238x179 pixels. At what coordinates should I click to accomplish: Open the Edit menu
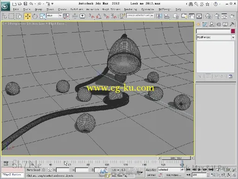pyautogui.click(x=16, y=9)
